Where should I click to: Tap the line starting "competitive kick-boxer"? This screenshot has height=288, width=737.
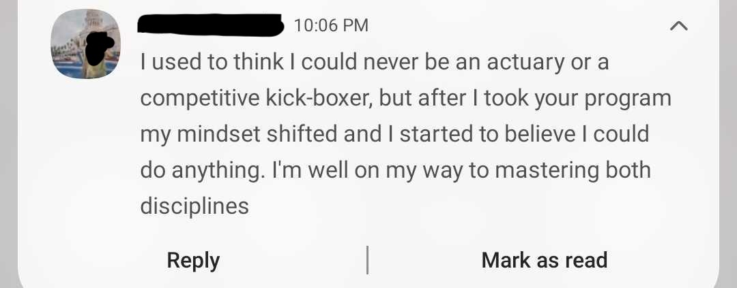[405, 99]
